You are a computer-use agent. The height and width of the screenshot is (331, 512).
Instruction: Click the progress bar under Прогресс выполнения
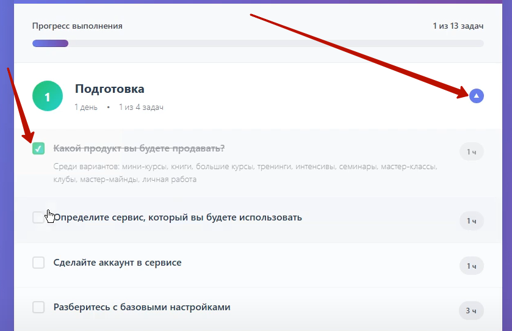click(258, 43)
